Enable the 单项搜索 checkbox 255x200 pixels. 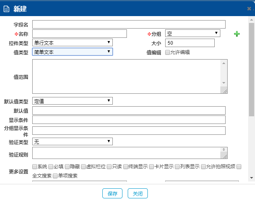point(56,176)
